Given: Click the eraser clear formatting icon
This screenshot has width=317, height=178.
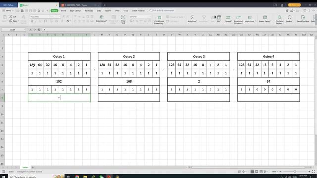Looking at the screenshot, I should click(68, 21).
